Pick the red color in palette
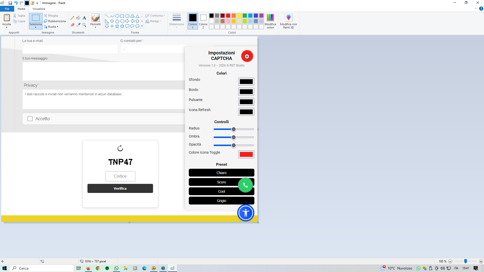 pos(228,16)
